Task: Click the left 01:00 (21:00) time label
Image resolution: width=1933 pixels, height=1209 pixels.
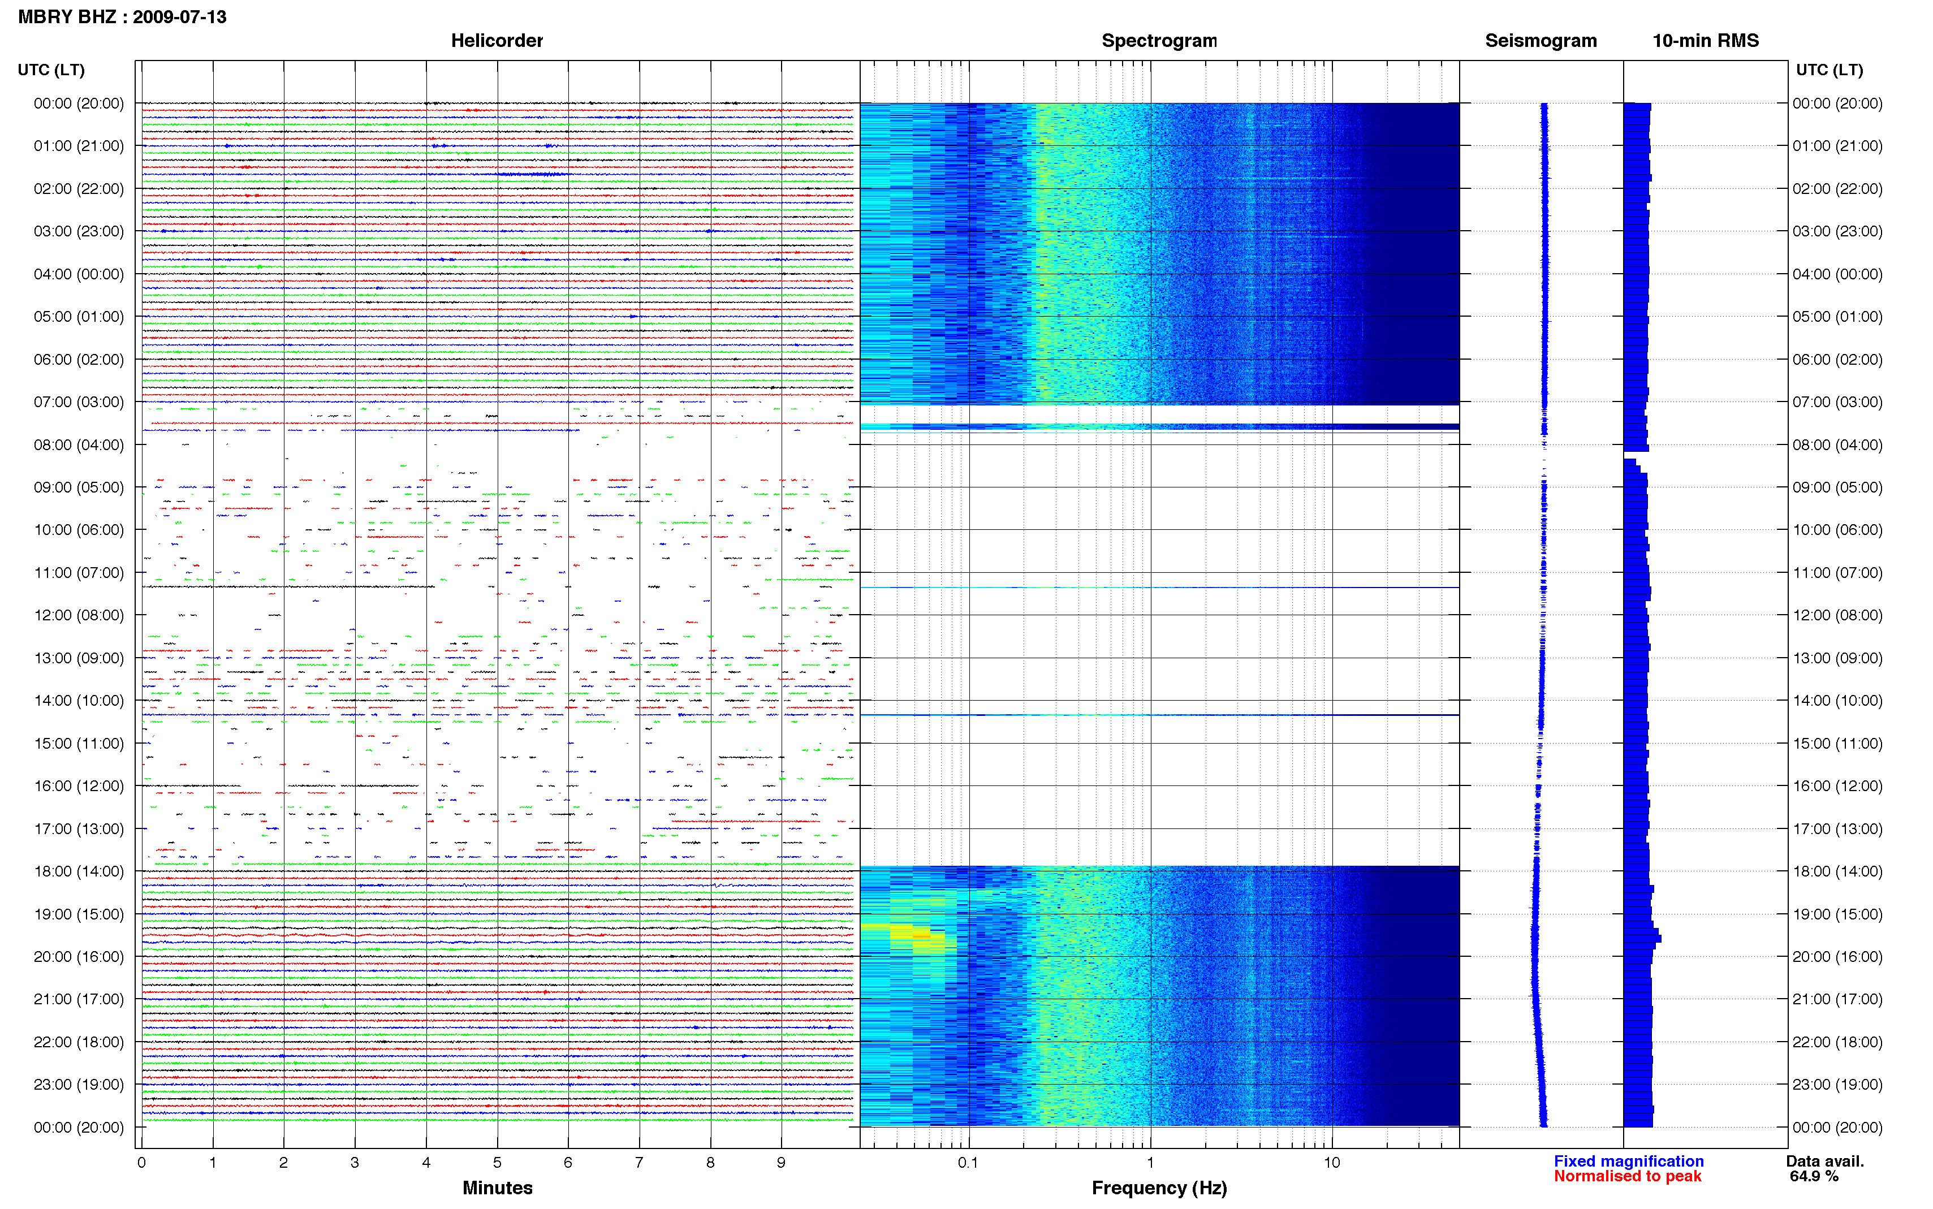Action: coord(79,145)
